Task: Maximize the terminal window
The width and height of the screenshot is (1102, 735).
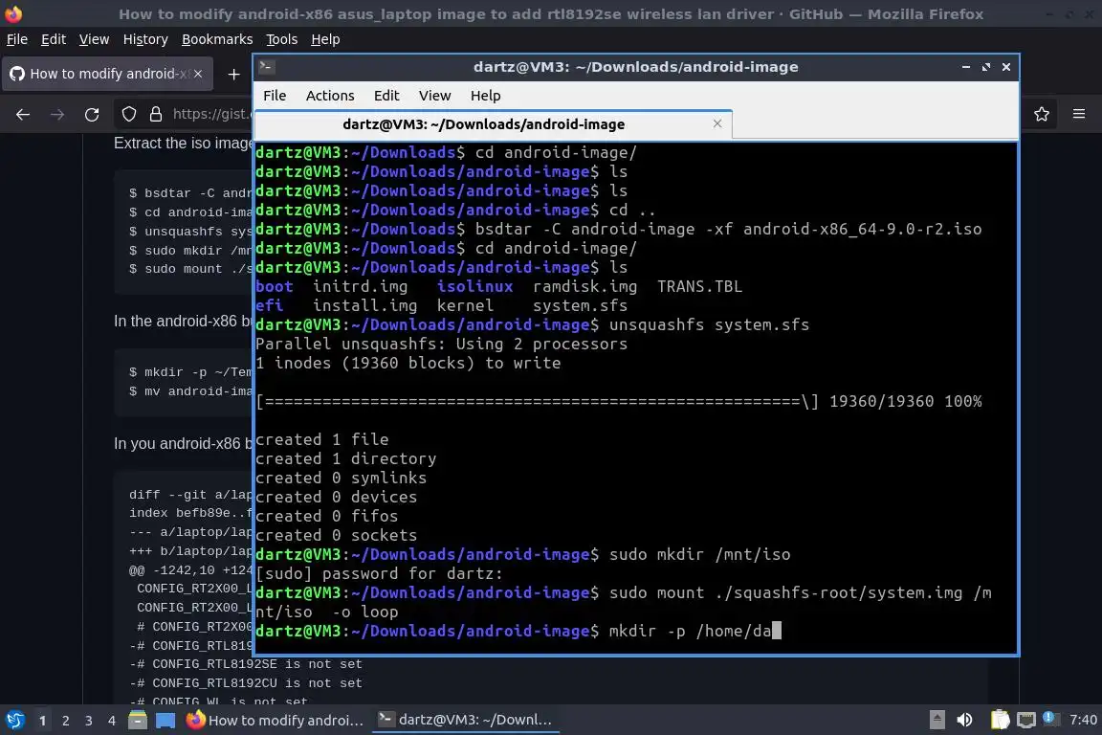Action: [x=986, y=67]
